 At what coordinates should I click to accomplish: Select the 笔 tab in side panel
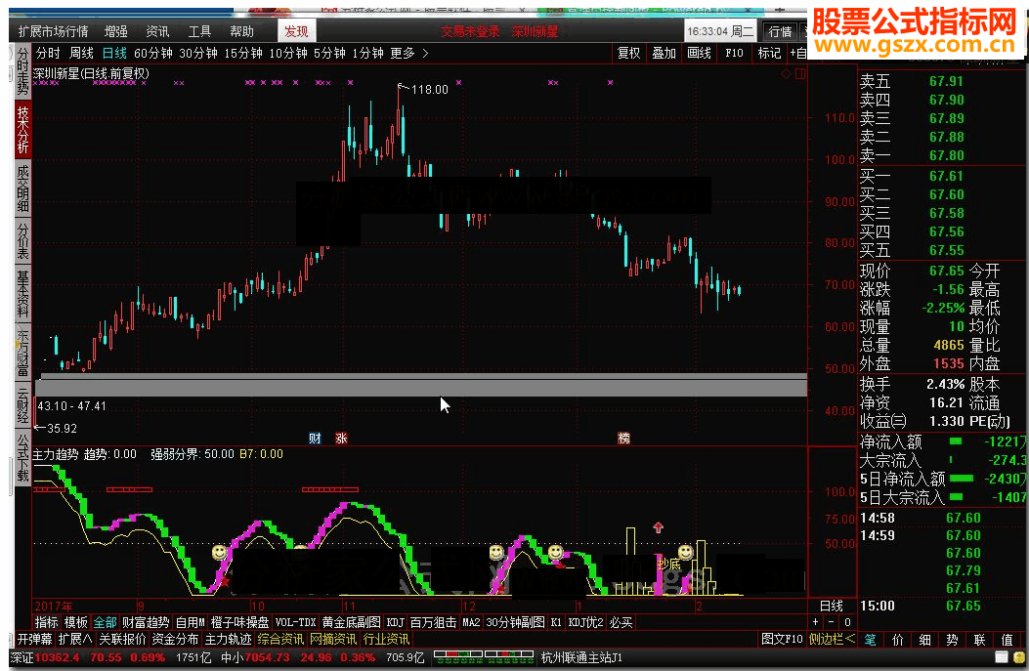tap(870, 640)
